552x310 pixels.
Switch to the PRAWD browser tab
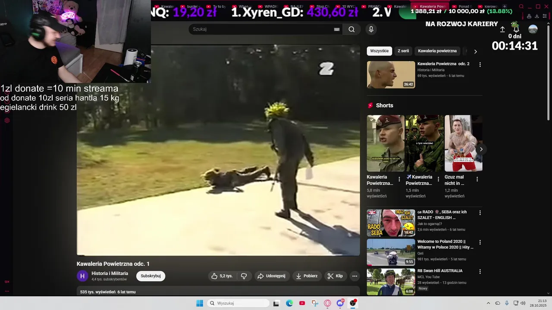coord(371,6)
